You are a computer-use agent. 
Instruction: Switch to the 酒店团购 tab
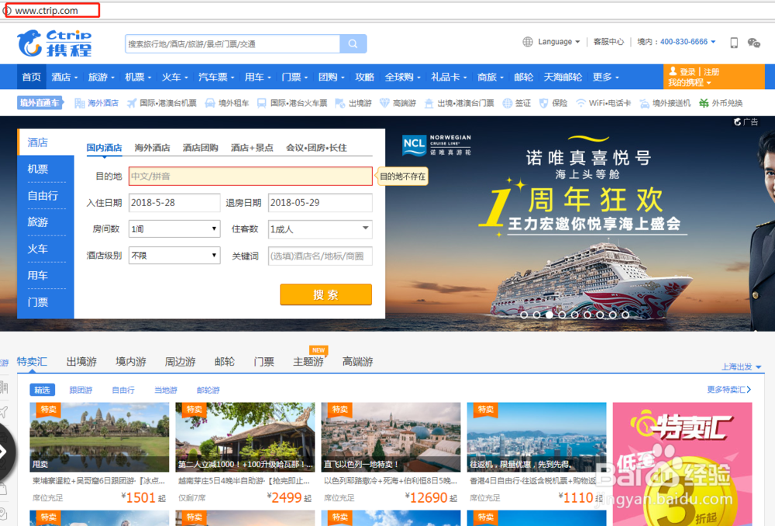[200, 148]
